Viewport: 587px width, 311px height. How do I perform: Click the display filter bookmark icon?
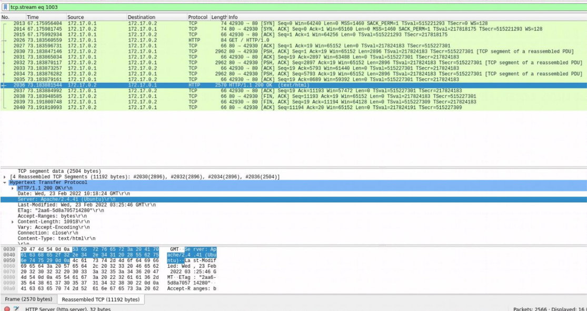click(x=6, y=7)
